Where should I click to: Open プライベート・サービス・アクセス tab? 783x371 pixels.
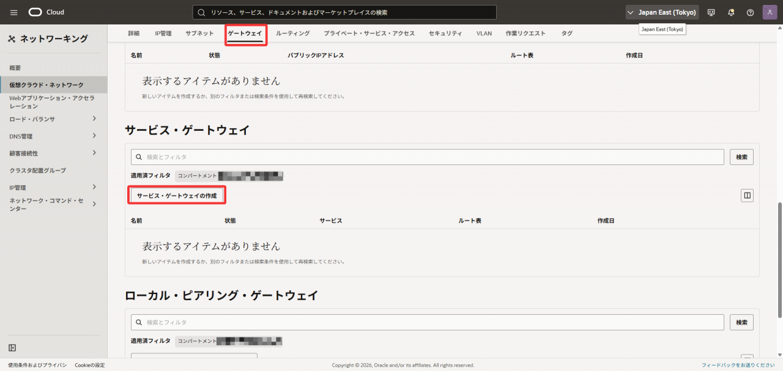[369, 33]
